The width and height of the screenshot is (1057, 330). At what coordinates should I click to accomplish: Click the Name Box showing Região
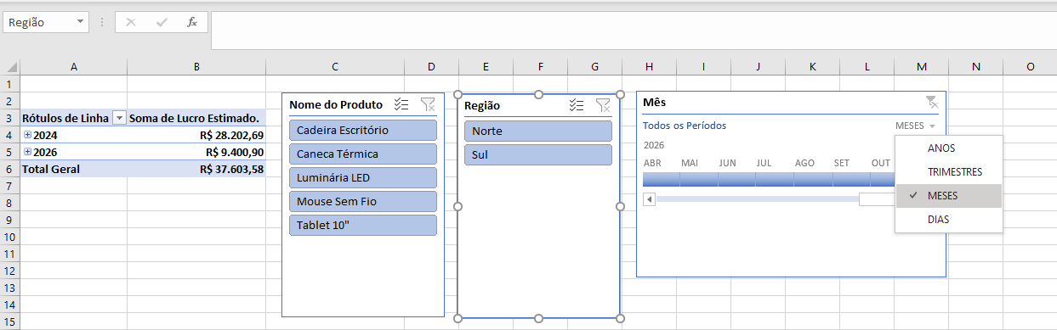(x=38, y=22)
